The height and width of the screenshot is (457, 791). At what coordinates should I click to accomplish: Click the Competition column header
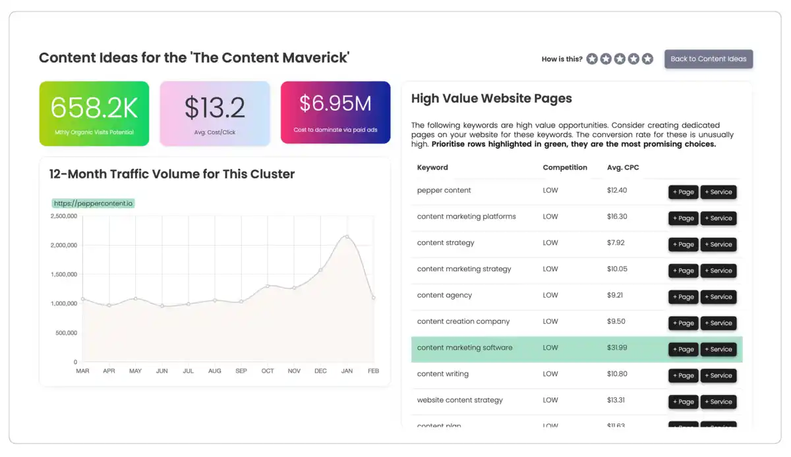coord(565,167)
